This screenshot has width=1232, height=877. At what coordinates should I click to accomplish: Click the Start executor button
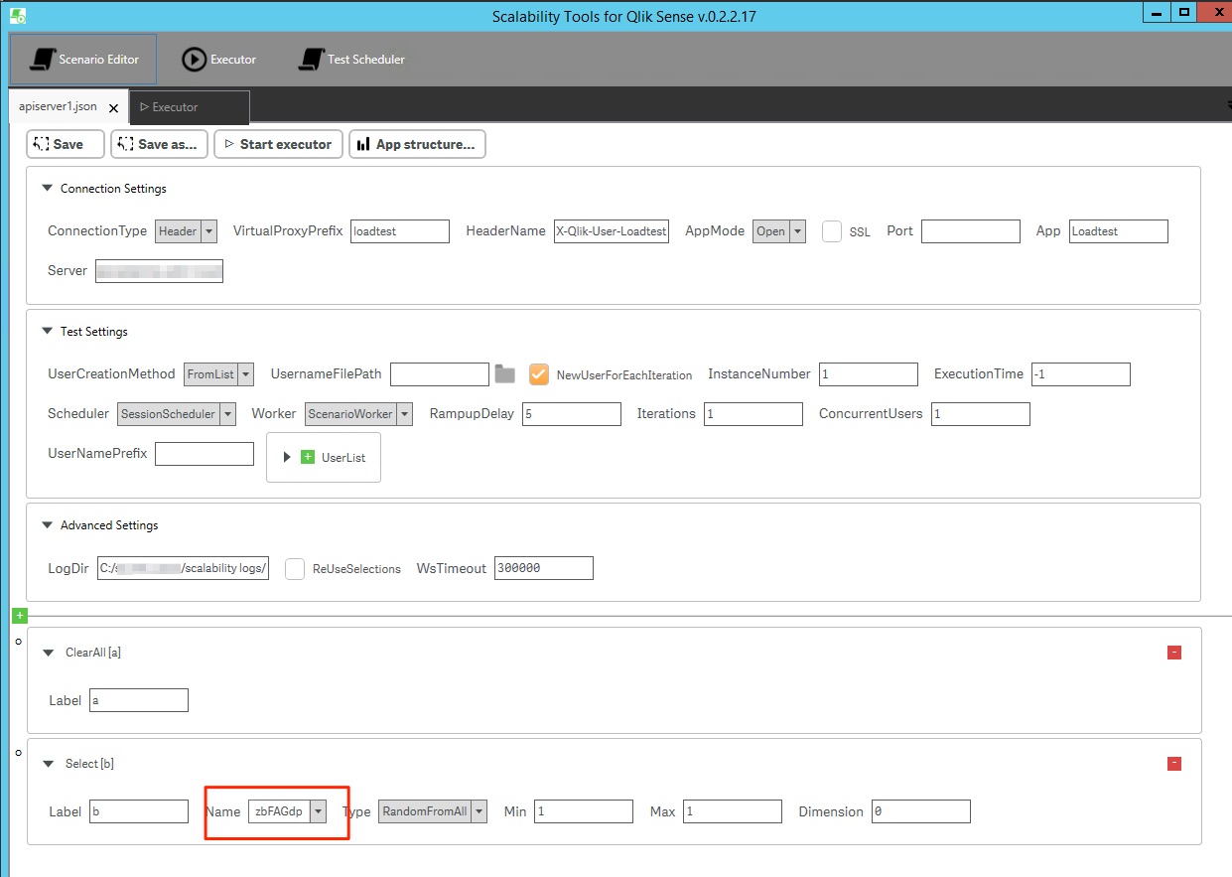pos(279,144)
